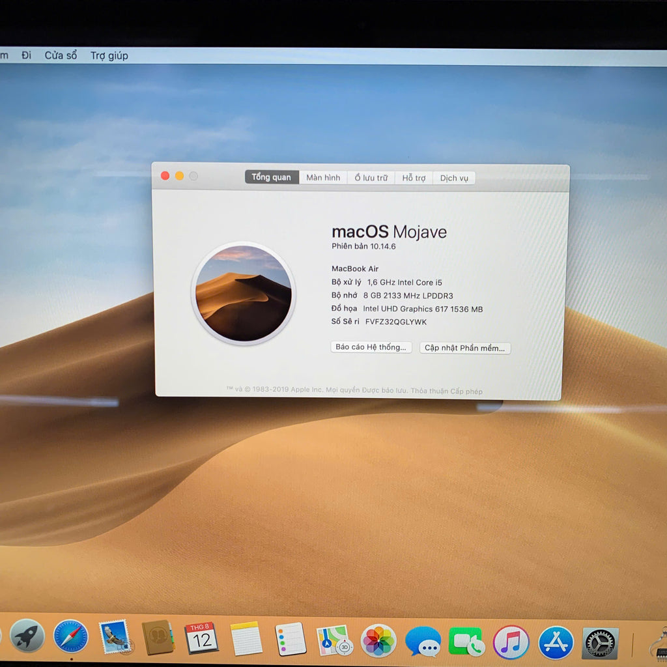Minimize the About This Mac window
Screen dimensions: 667x667
coord(180,176)
